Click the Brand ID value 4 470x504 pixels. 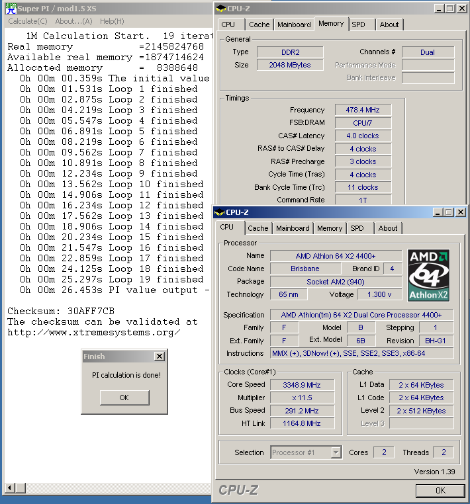click(x=393, y=269)
